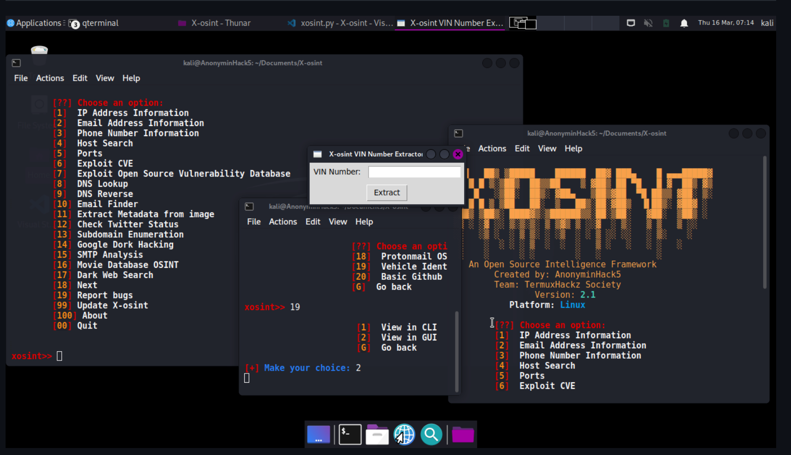Image resolution: width=791 pixels, height=455 pixels.
Task: Switch to the X-osint Thunar taskbar entry
Action: 214,23
